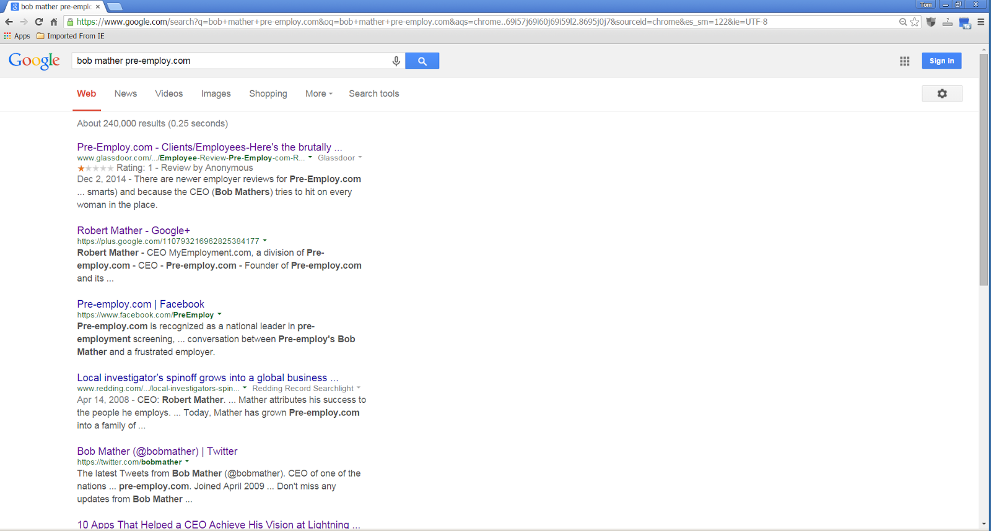Click the blue Google search button
This screenshot has width=991, height=531.
(x=422, y=61)
